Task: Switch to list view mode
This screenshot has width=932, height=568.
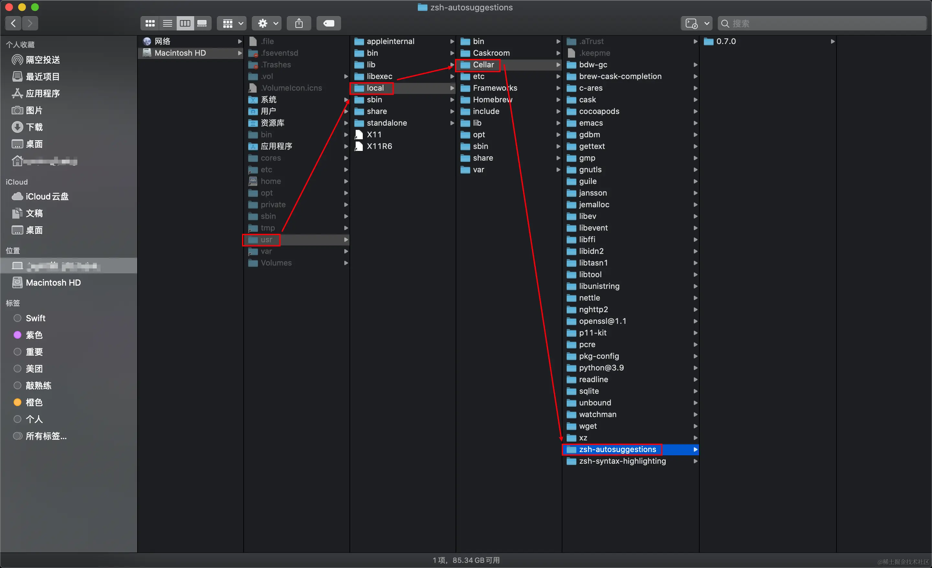Action: pyautogui.click(x=167, y=23)
